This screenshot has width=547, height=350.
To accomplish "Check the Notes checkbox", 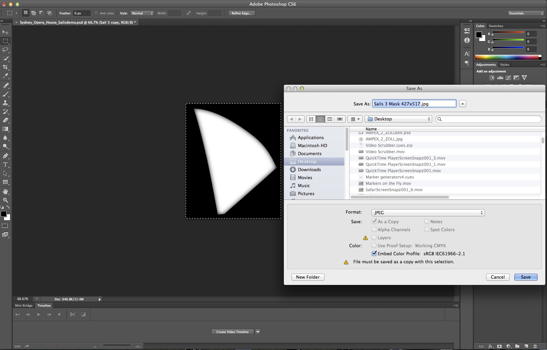I will 427,222.
